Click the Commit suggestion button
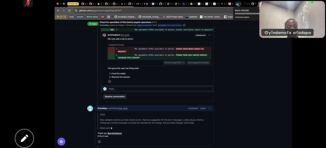Image resolution: width=326 pixels, height=148 pixels. [x=173, y=63]
